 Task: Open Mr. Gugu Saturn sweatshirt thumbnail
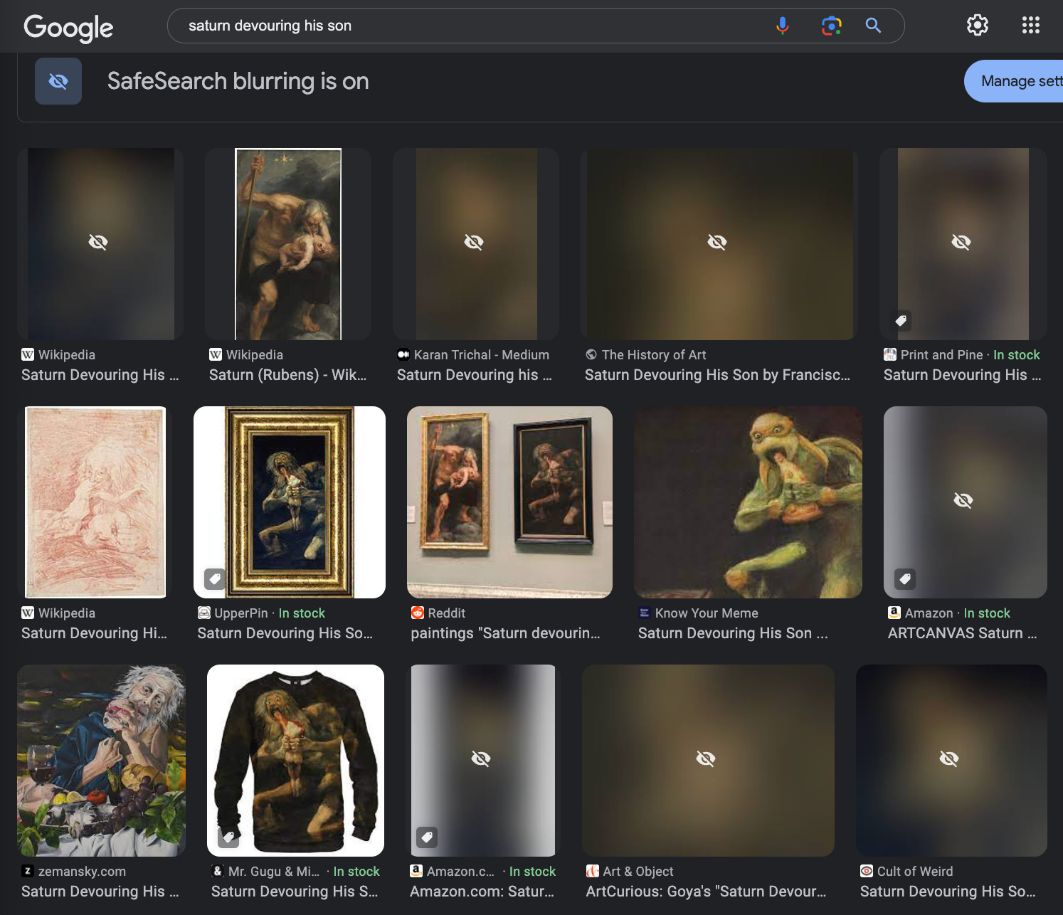(295, 761)
